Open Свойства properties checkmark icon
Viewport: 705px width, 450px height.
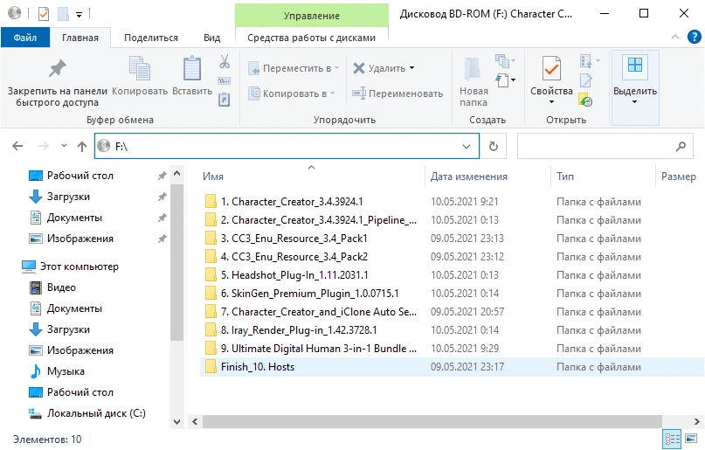[551, 70]
